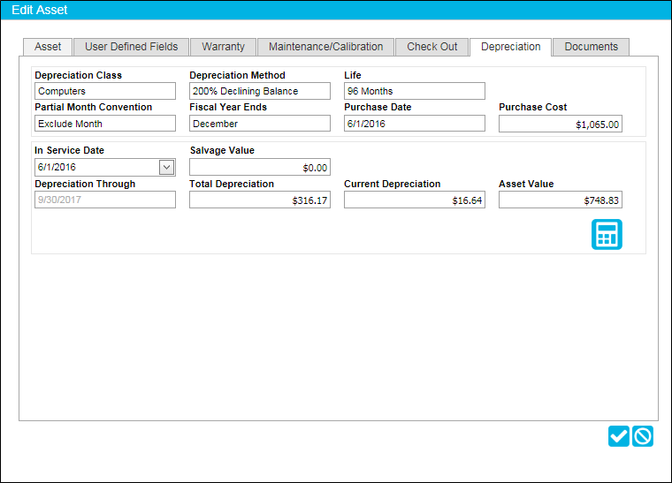Click the Depreciation Through label
Image resolution: width=672 pixels, height=483 pixels.
point(85,184)
